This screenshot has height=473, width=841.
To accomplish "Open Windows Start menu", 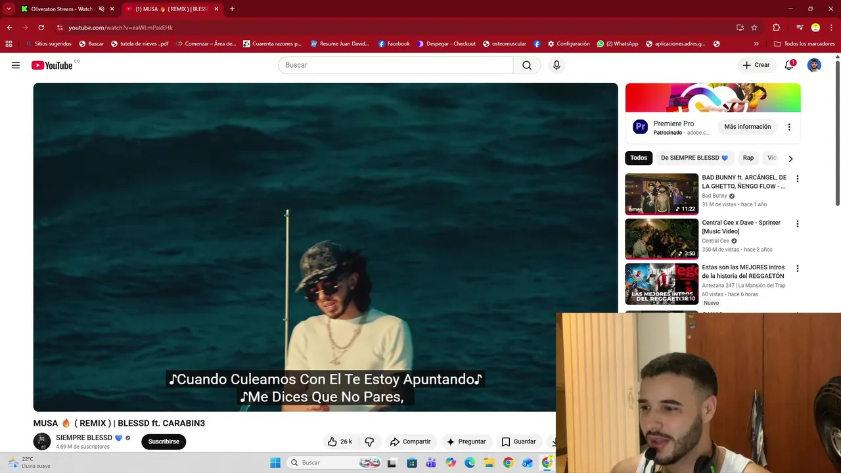I will click(x=275, y=462).
